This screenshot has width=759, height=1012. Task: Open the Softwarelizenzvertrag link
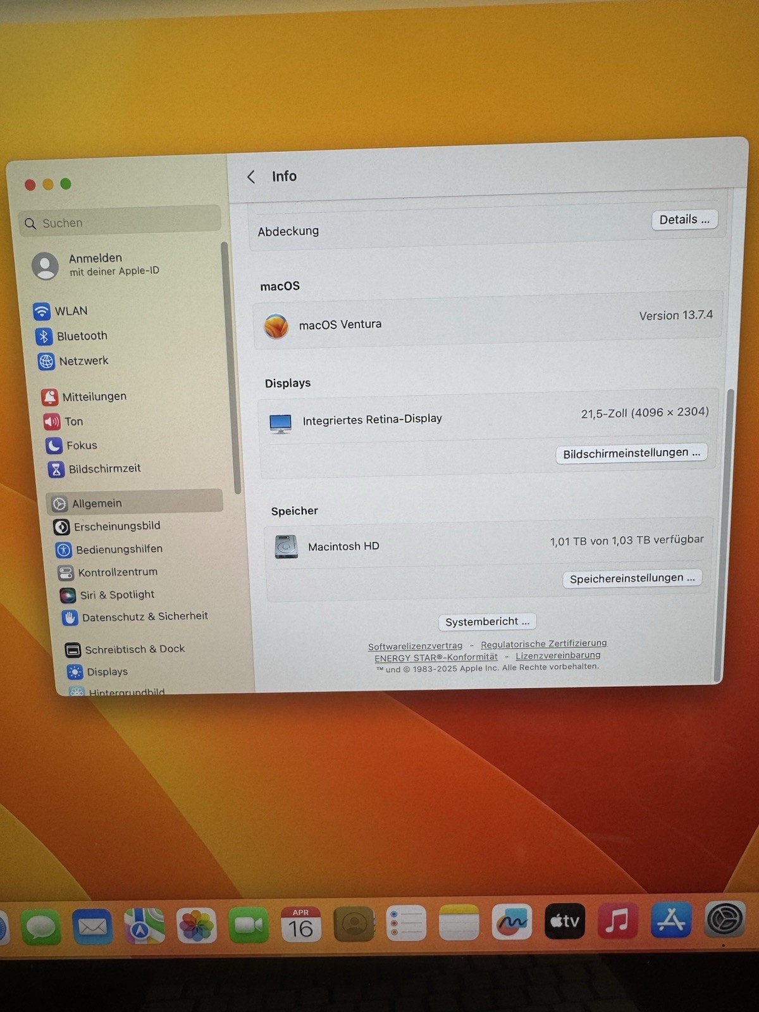(415, 646)
